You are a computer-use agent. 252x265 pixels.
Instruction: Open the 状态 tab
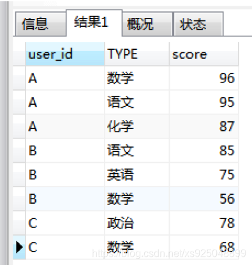tap(198, 24)
